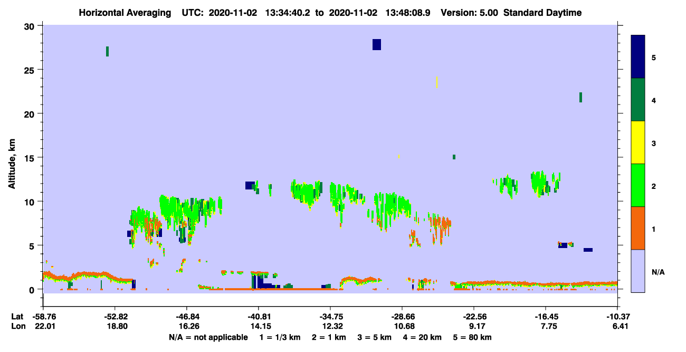This screenshot has width=686, height=352.
Task: Click latitude value -28.66
Action: 402,317
